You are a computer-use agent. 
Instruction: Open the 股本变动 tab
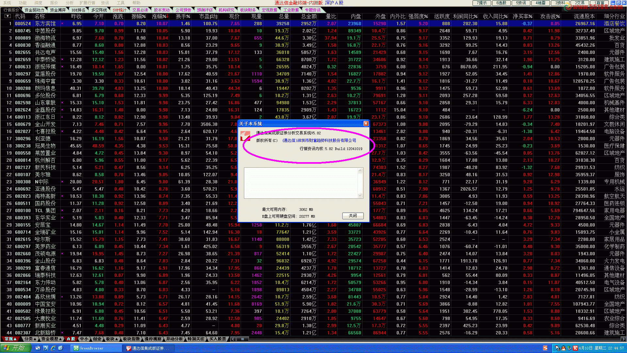point(162,10)
